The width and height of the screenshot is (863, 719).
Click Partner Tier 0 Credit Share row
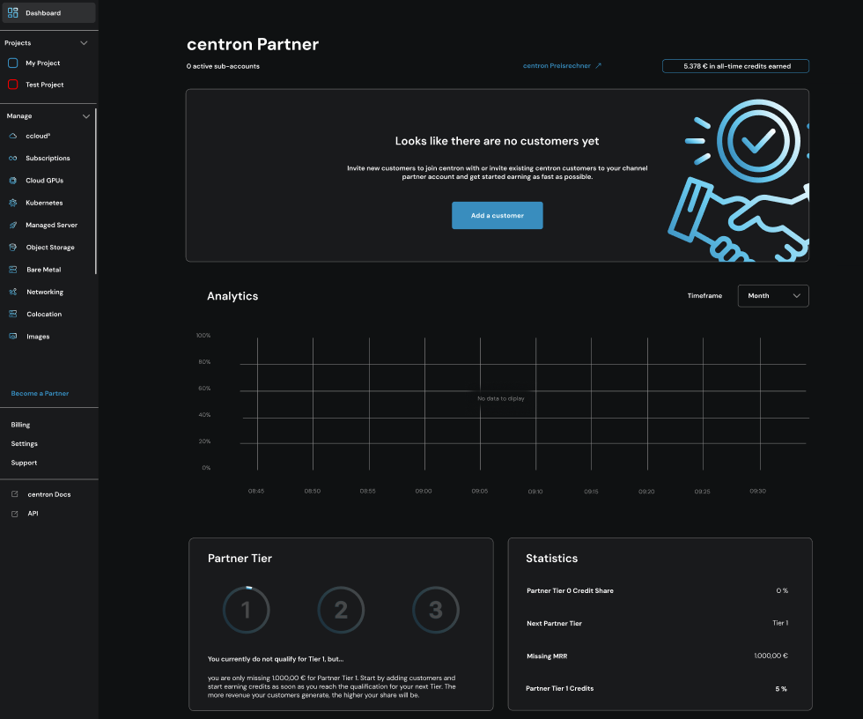(657, 590)
